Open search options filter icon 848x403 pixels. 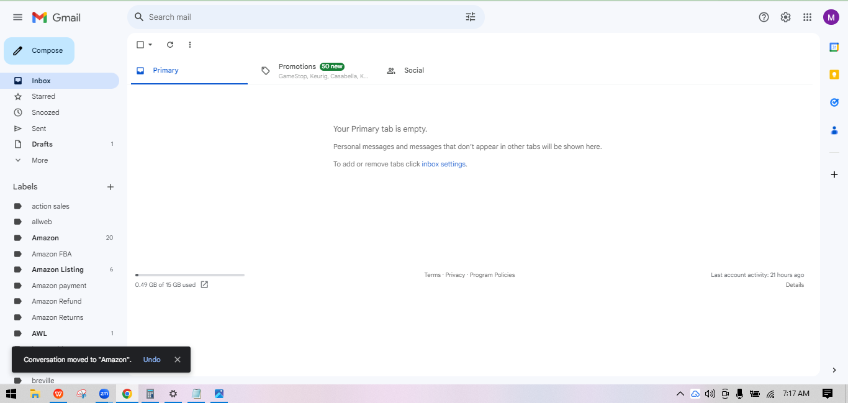point(471,17)
